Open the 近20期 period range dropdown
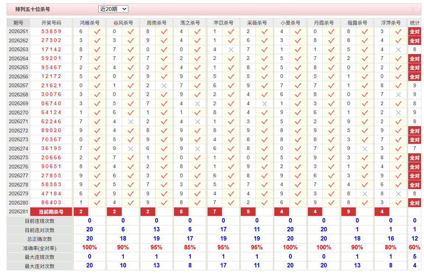 pyautogui.click(x=113, y=9)
